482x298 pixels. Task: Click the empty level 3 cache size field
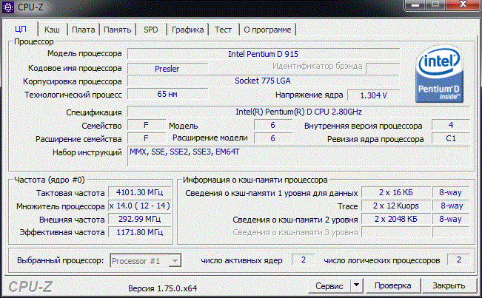(x=396, y=232)
